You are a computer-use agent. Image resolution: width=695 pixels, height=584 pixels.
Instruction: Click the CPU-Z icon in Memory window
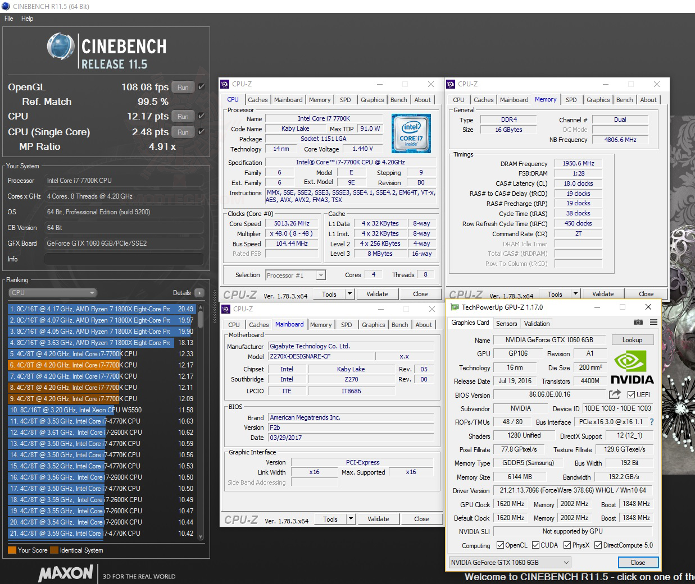[x=451, y=84]
